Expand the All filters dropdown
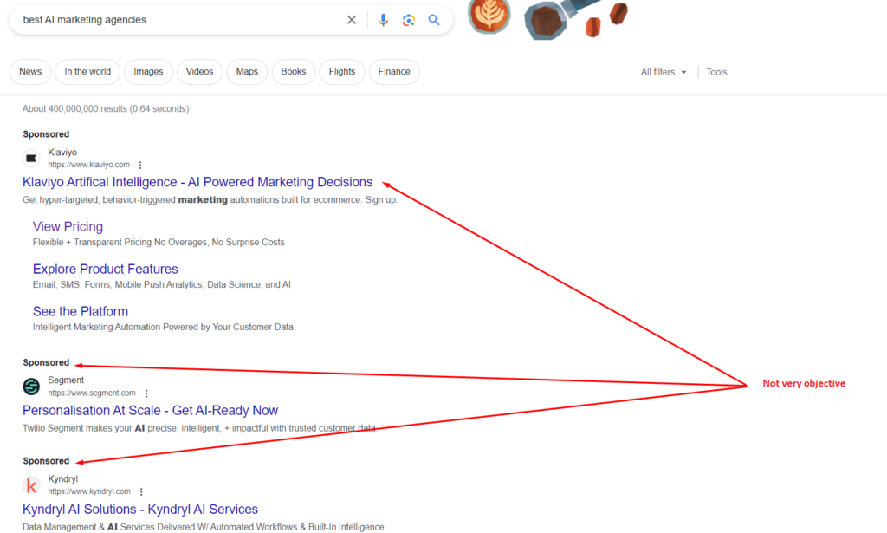The image size is (887, 533). [x=664, y=73]
